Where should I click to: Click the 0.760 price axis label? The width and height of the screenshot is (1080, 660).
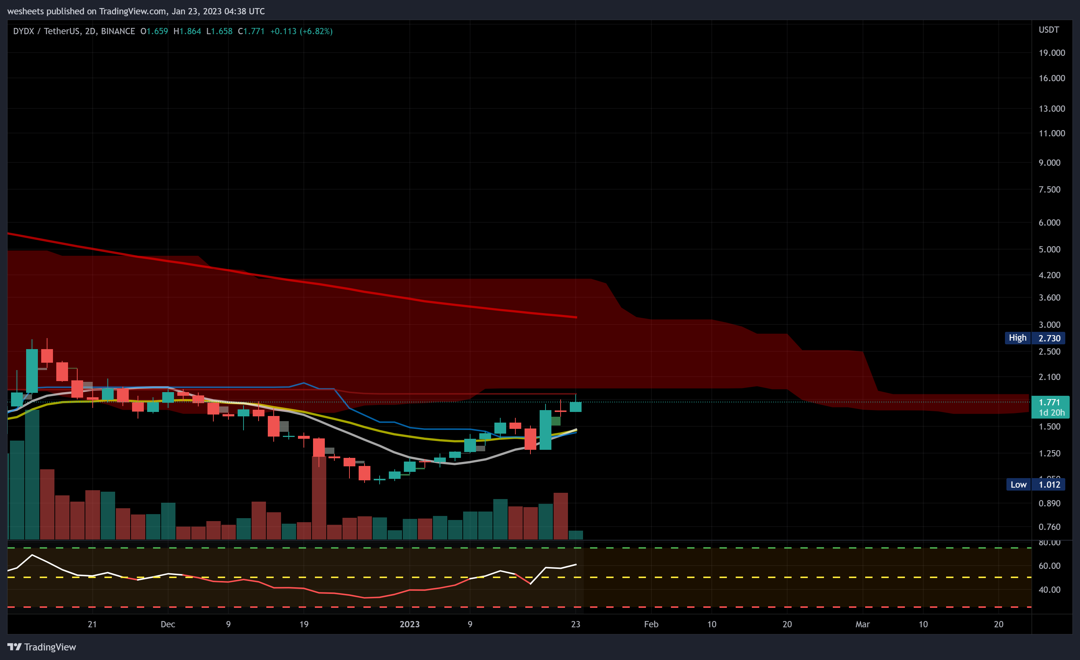[1050, 527]
